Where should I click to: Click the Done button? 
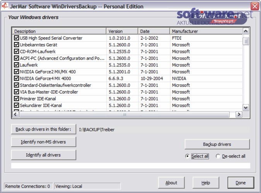point(241,183)
